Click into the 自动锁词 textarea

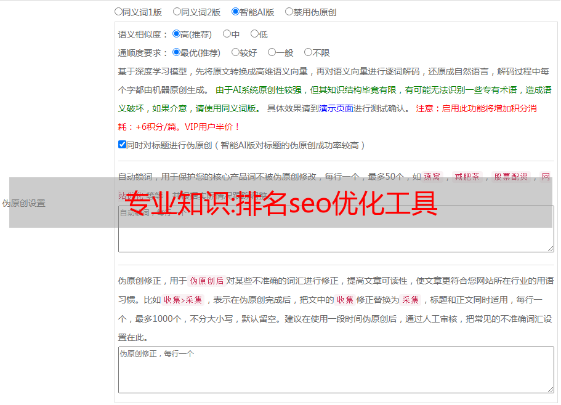[336, 229]
